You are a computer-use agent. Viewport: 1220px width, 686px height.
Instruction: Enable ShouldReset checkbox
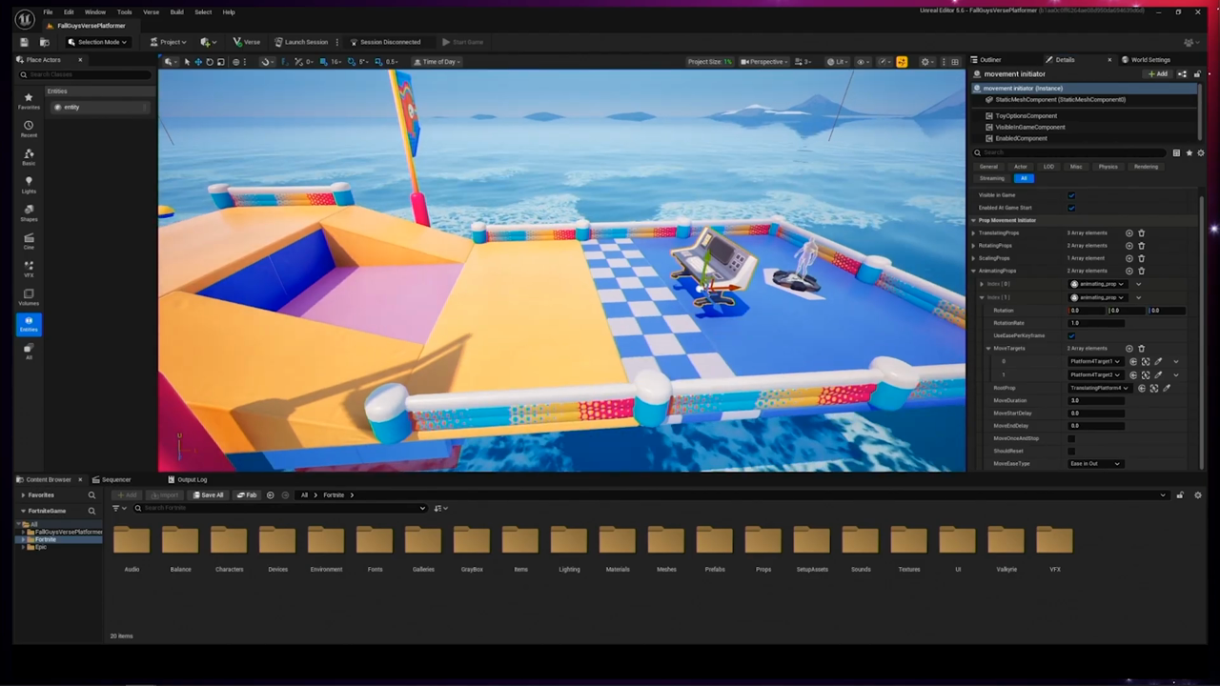click(x=1071, y=451)
